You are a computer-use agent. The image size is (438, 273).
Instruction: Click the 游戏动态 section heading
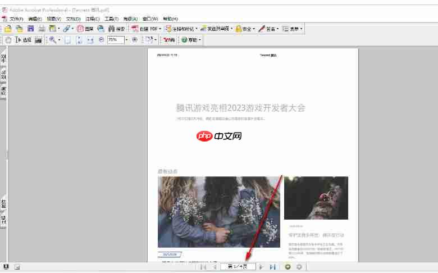coord(167,171)
